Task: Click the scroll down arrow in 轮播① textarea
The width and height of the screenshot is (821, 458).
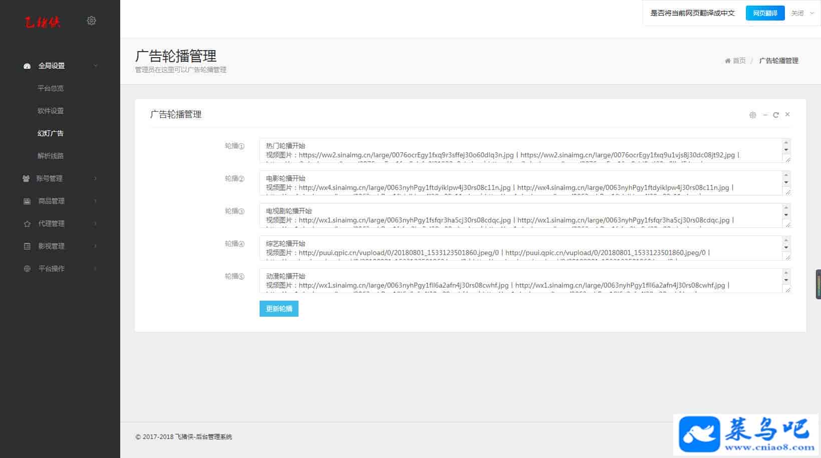Action: (x=786, y=150)
